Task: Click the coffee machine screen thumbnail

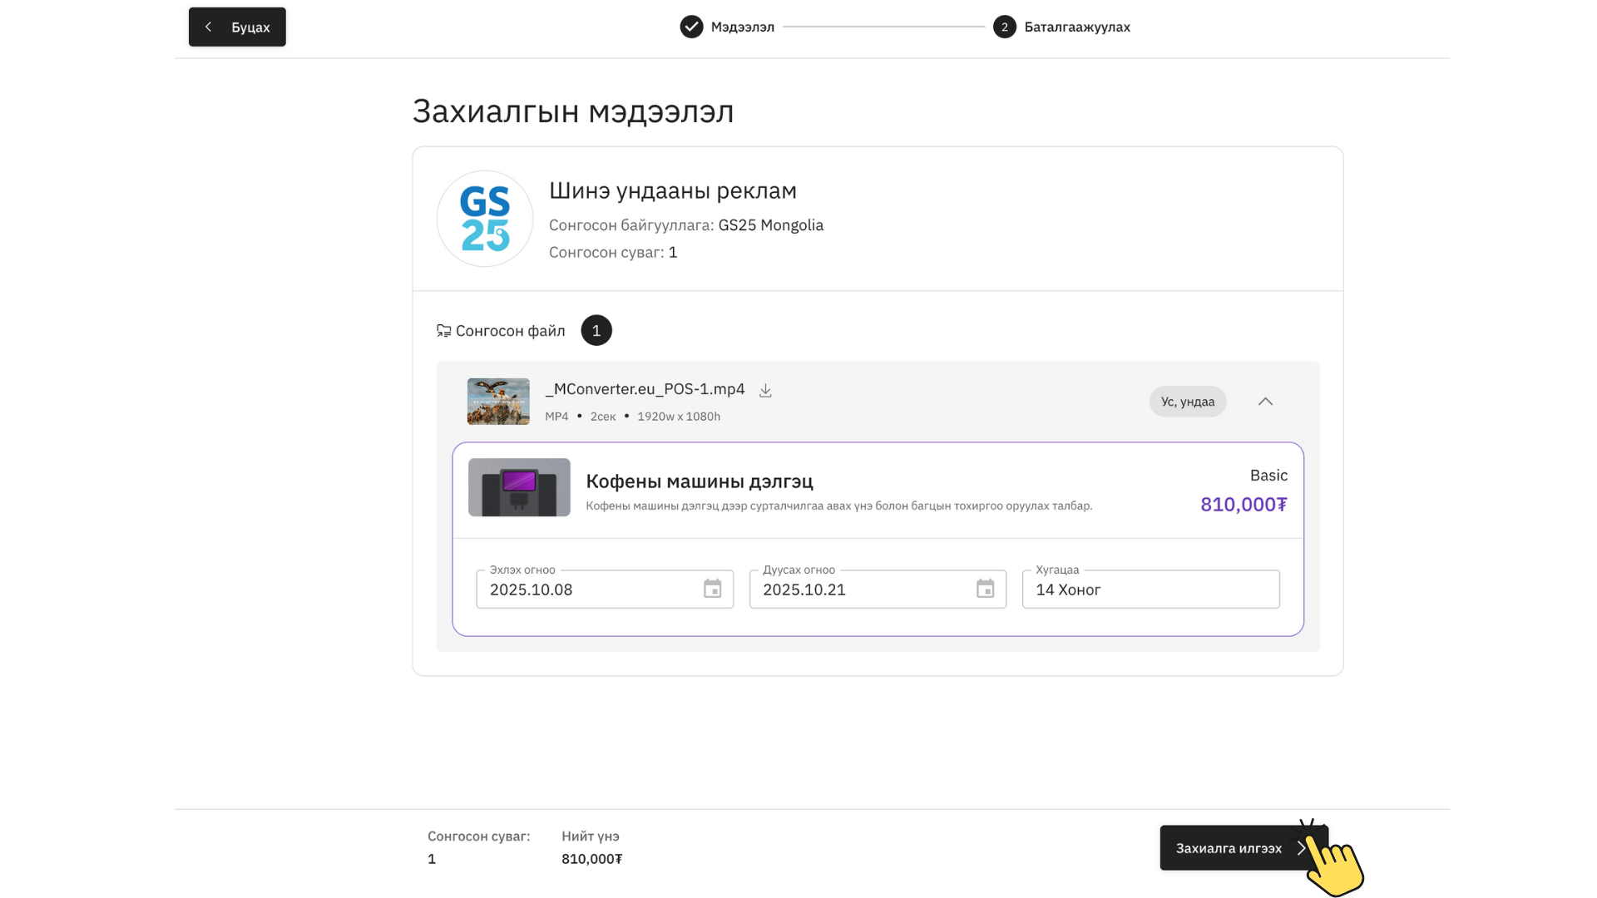Action: pos(519,487)
